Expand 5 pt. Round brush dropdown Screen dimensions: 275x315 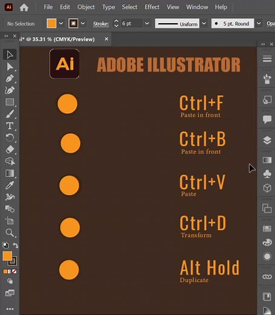(x=259, y=24)
